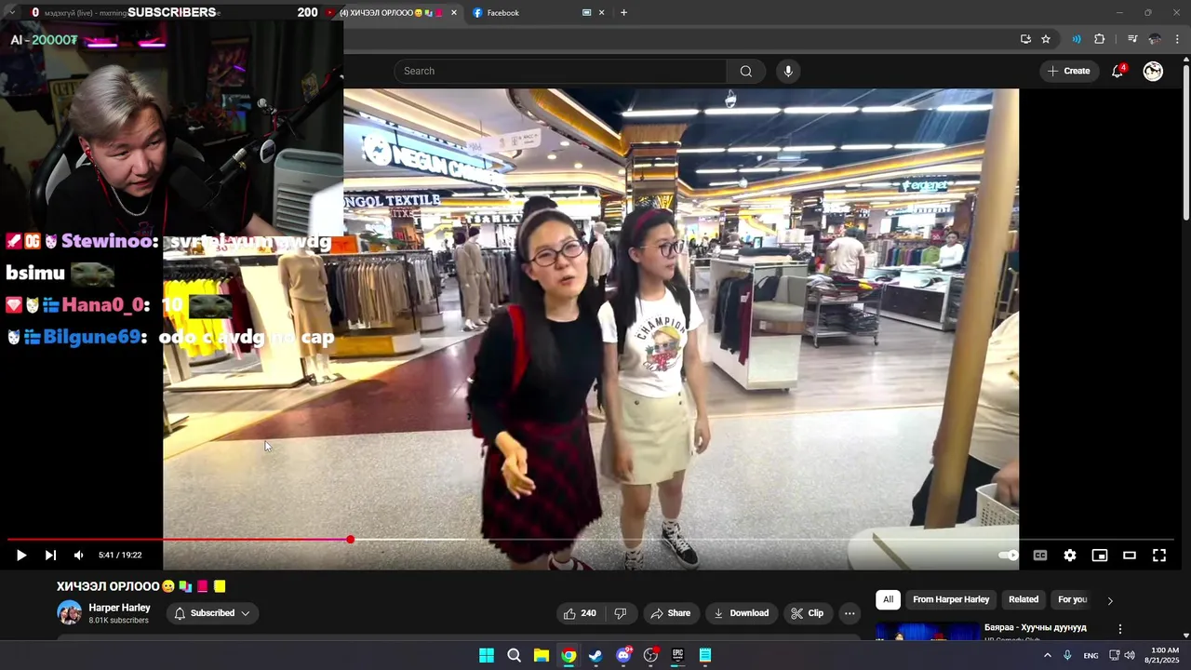
Task: Open the media control toolbar icon
Action: (x=1132, y=39)
